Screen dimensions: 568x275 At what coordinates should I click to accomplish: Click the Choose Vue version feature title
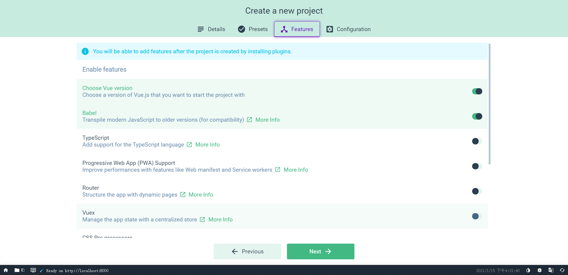coord(107,88)
